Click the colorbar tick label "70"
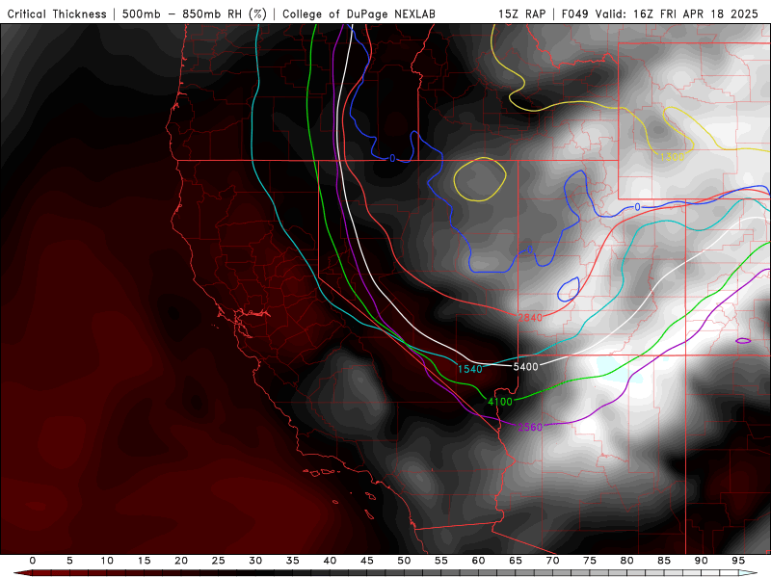 552,561
